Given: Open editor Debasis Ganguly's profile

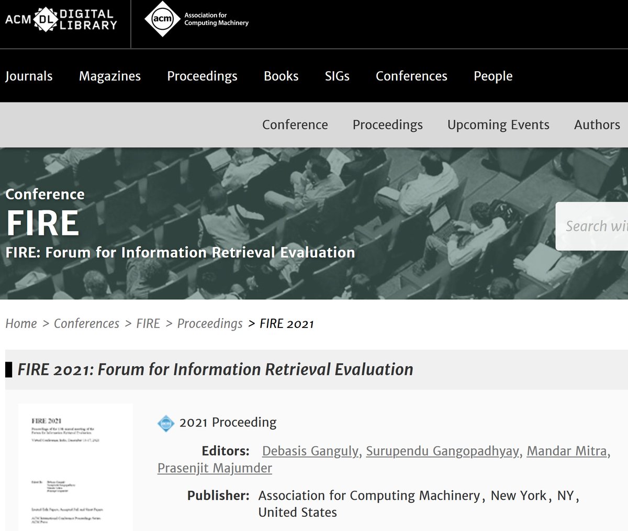Looking at the screenshot, I should point(310,451).
